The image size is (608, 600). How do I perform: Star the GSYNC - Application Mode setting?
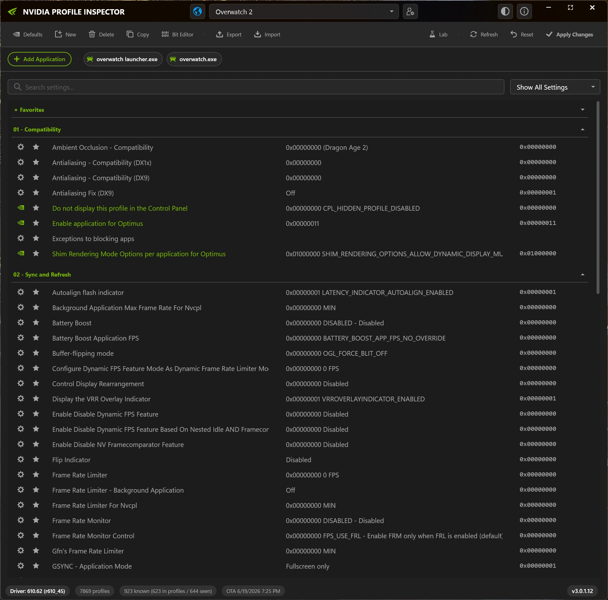click(36, 566)
